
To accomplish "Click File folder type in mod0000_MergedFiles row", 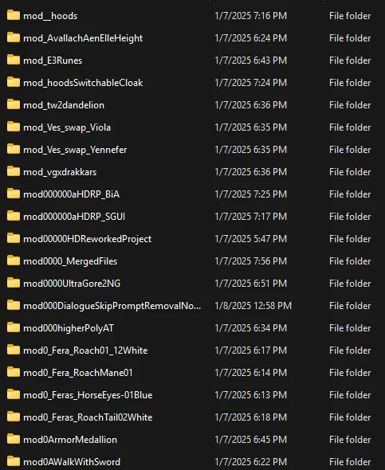I will [350, 261].
